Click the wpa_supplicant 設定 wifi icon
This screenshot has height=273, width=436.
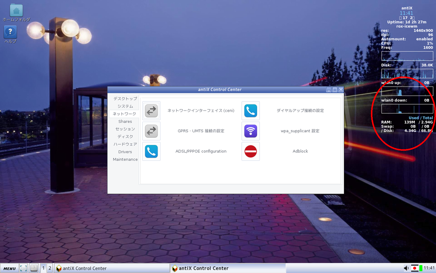[250, 131]
